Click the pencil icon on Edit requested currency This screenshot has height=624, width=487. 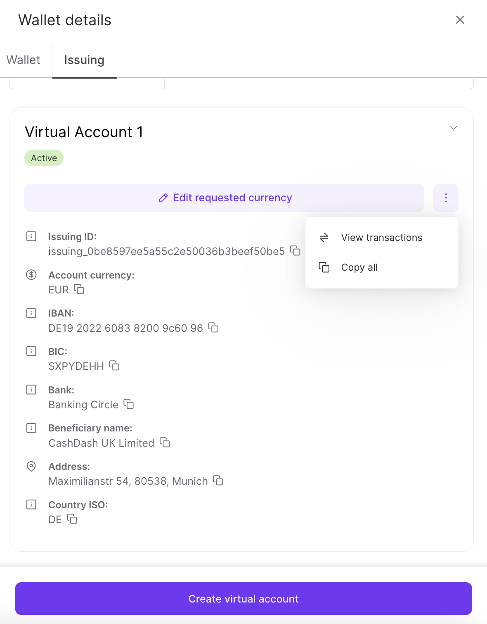pos(162,198)
